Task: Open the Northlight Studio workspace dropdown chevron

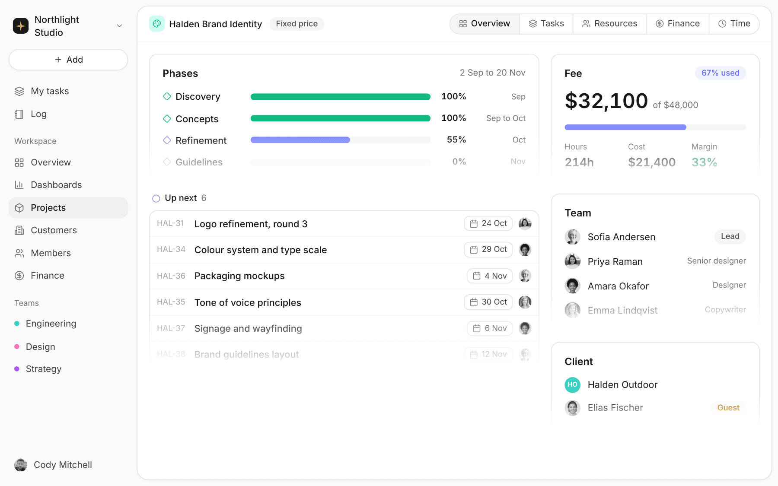Action: [119, 26]
